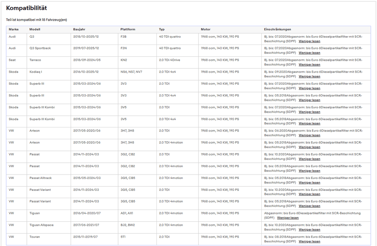The height and width of the screenshot is (246, 377).
Task: Select the 'Touran' model cell
Action: pyautogui.click(x=35, y=237)
